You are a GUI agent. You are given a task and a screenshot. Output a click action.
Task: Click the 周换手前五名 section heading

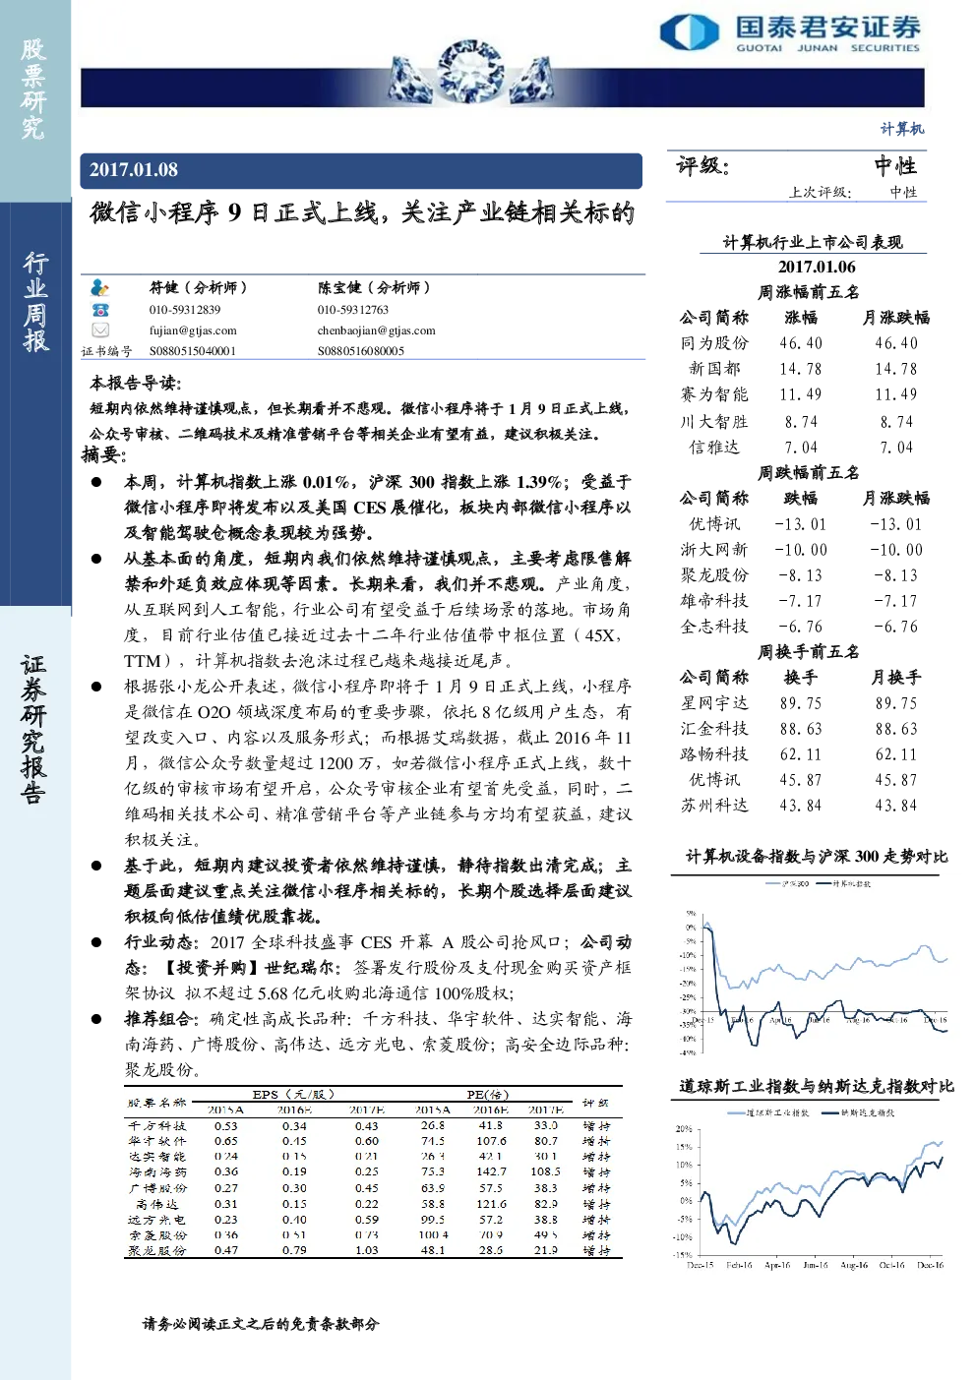(x=809, y=652)
